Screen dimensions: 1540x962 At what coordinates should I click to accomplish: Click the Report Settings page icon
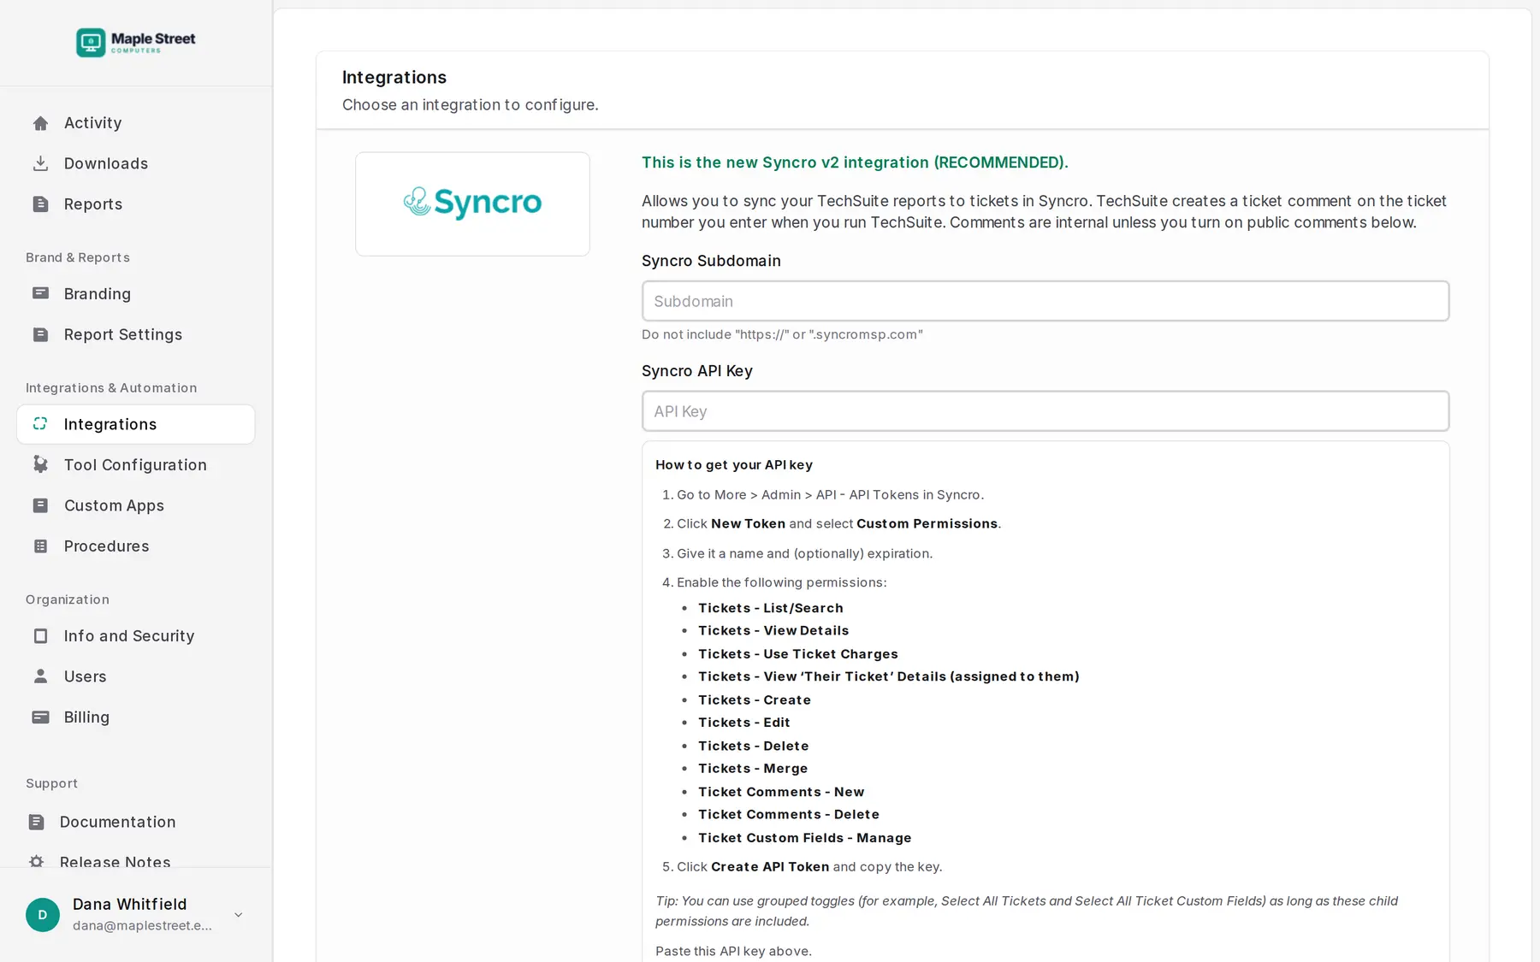(x=40, y=334)
